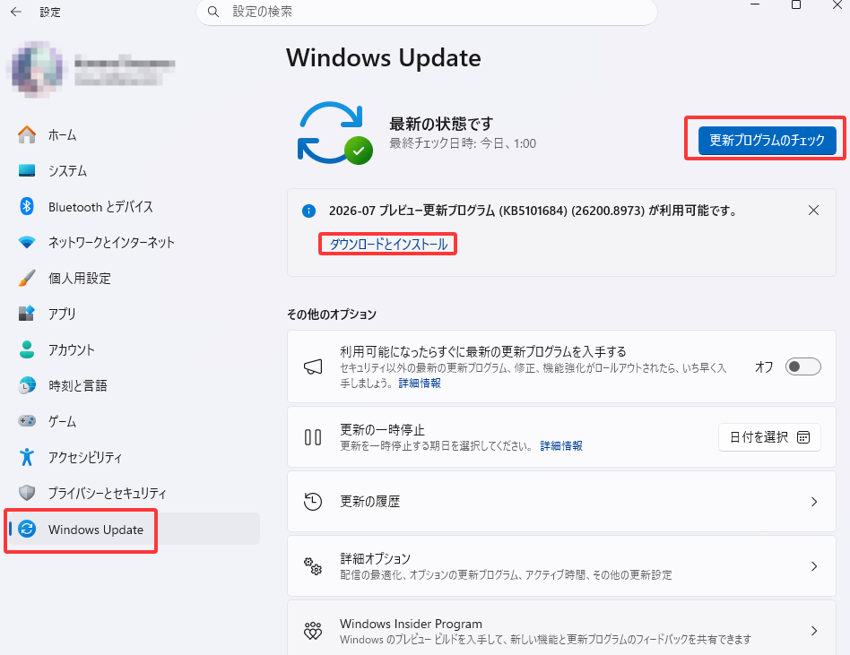The image size is (850, 655).
Task: Open the Windows Insider Program page
Action: [561, 630]
